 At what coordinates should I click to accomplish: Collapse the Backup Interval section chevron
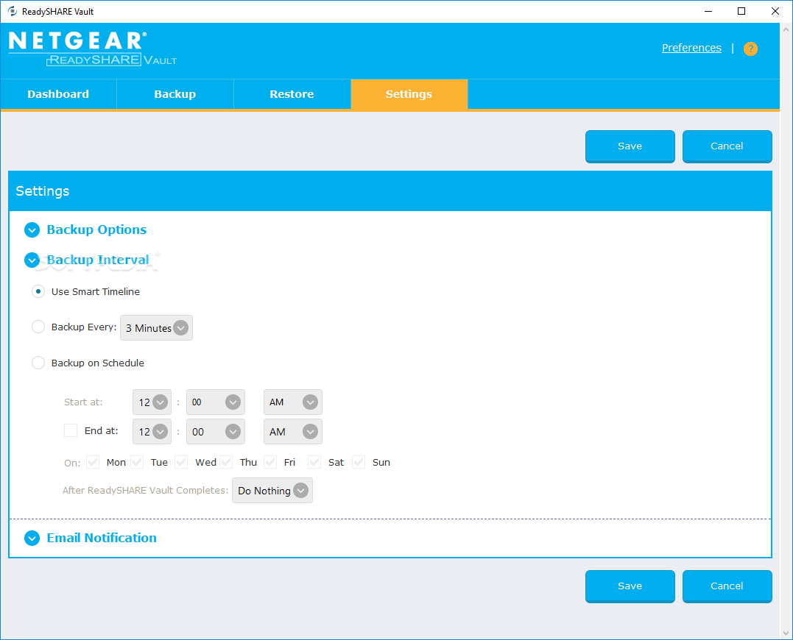pyautogui.click(x=32, y=260)
